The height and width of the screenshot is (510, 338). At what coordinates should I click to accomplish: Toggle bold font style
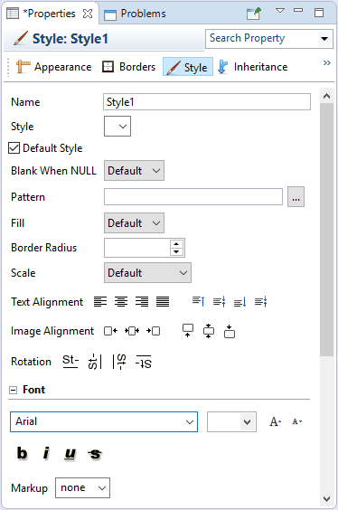coord(22,453)
